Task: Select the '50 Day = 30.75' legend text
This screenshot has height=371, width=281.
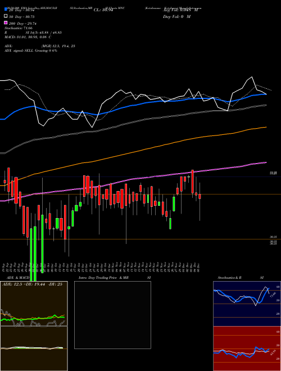Action: pyautogui.click(x=22, y=16)
